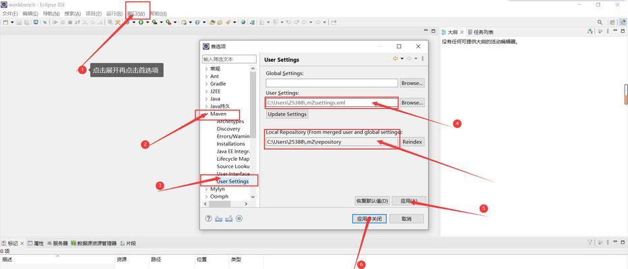
Task: Click the export preferences icon
Action: click(x=229, y=219)
